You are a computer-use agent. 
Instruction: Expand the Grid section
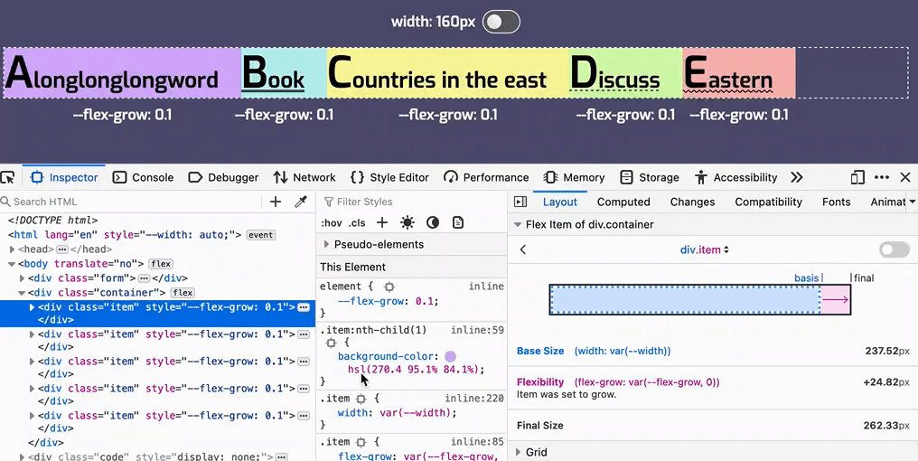coord(519,452)
